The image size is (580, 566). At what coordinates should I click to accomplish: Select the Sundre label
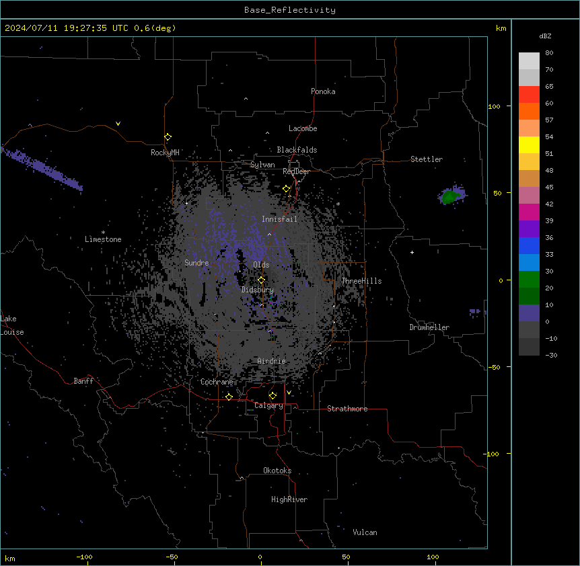[x=196, y=263]
